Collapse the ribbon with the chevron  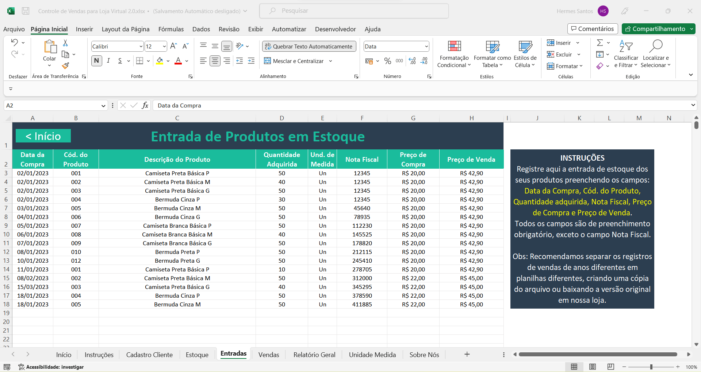(x=691, y=75)
